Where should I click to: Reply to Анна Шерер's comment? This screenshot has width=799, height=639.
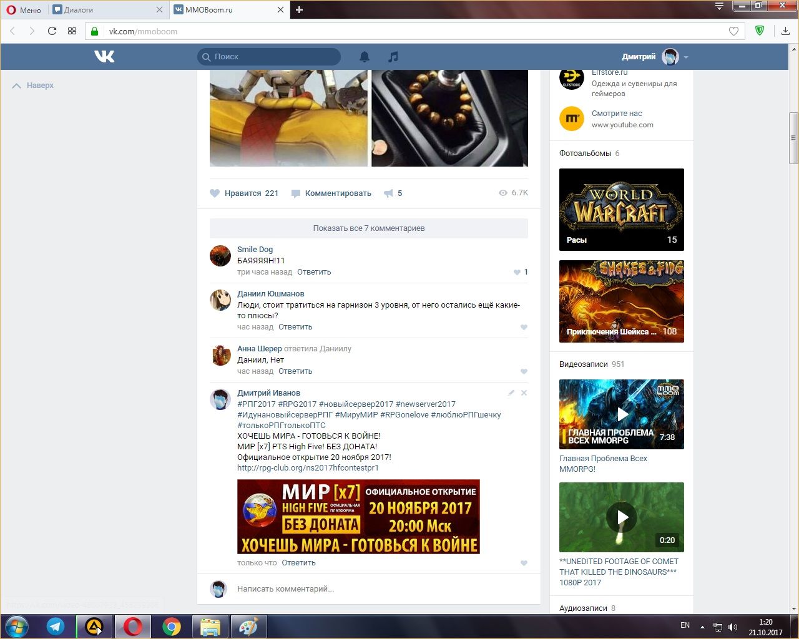tap(295, 371)
